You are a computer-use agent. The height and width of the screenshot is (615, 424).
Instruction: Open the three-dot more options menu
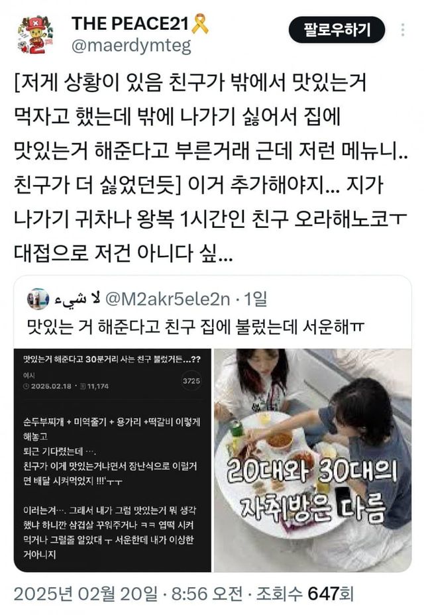[402, 30]
